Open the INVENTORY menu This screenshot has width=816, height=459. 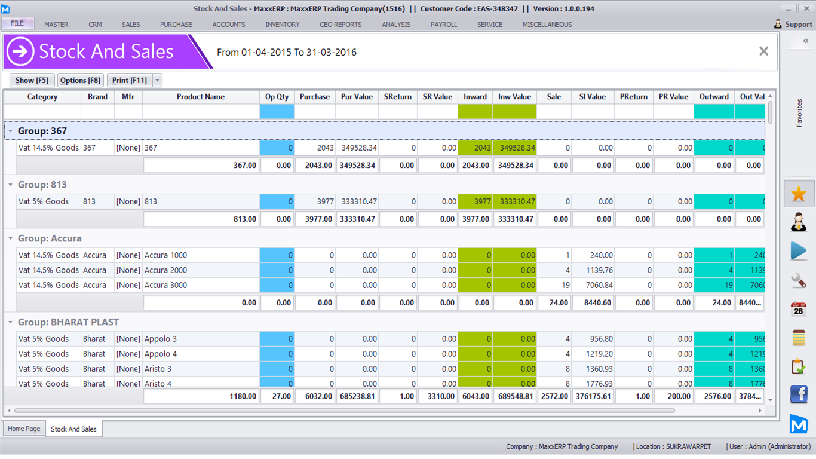tap(282, 25)
